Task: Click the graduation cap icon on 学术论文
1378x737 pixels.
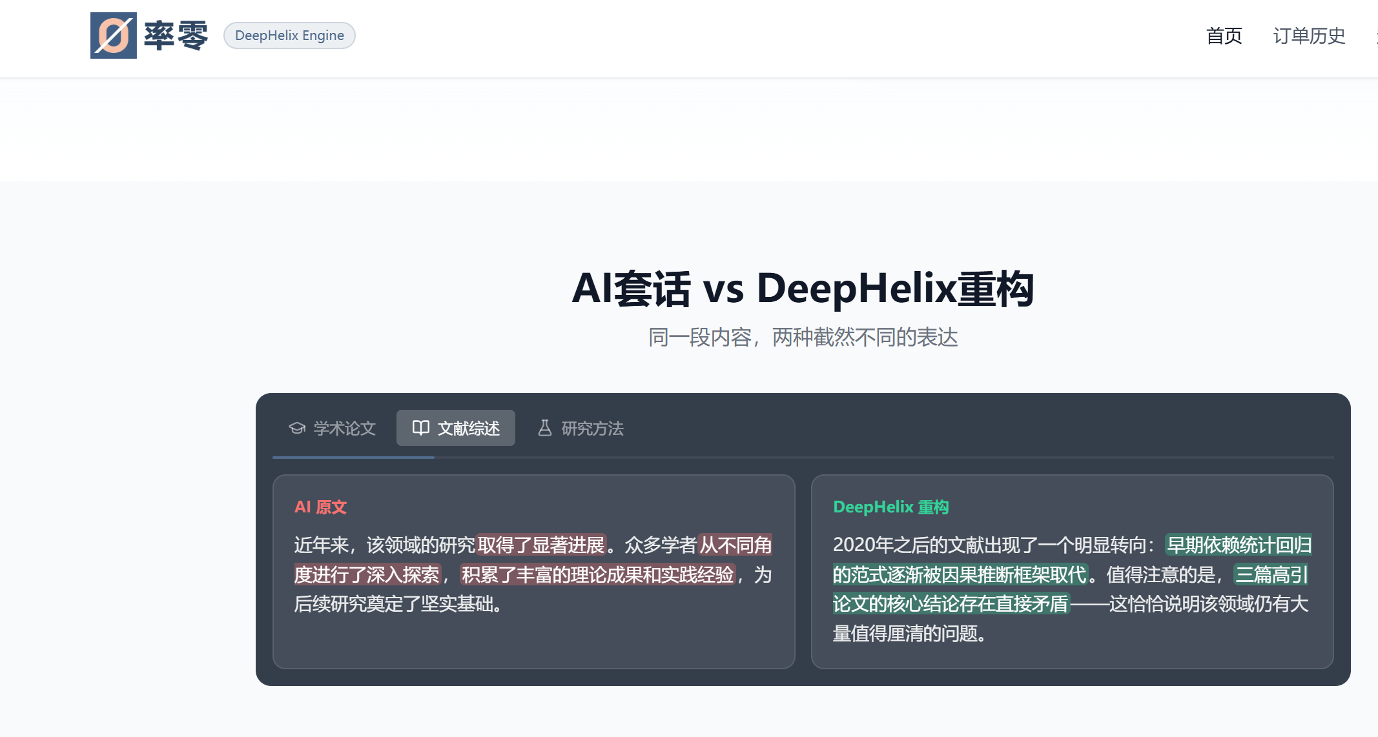Action: (x=297, y=429)
